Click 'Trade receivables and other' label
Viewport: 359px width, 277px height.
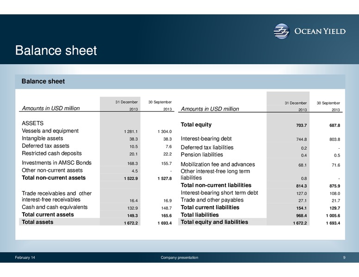(56, 193)
